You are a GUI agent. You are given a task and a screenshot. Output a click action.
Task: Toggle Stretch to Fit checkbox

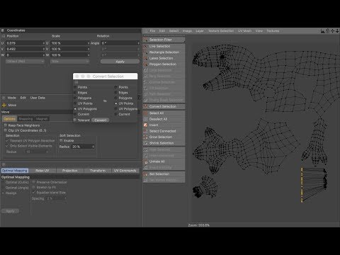[x=34, y=187]
